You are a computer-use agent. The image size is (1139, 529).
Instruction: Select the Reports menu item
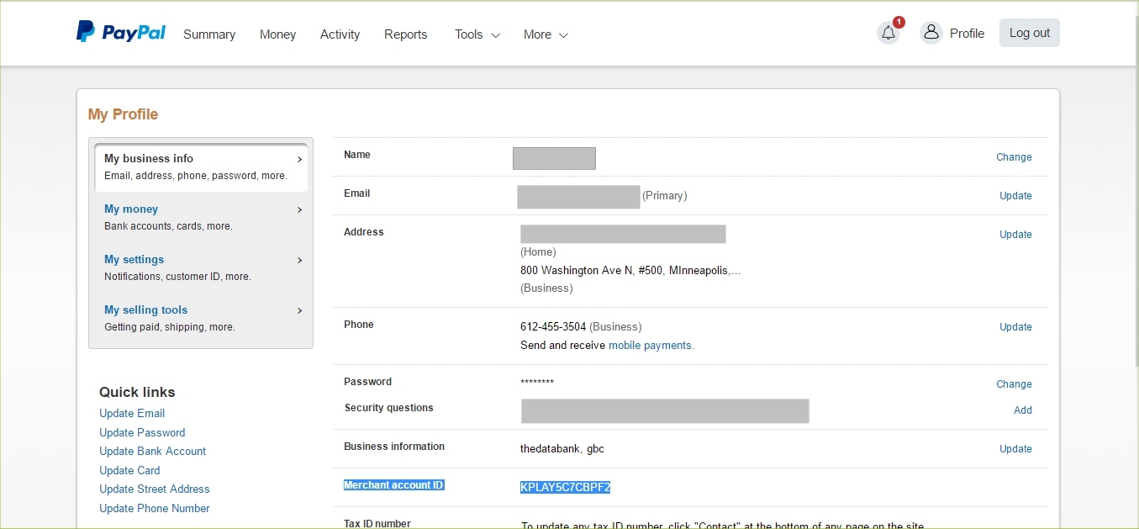point(405,34)
